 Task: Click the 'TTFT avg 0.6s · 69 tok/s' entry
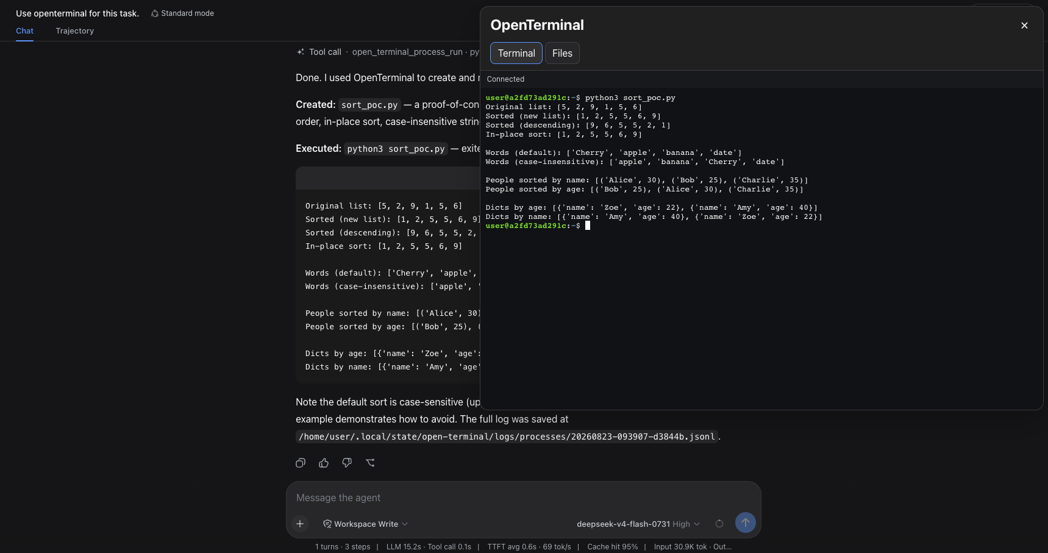[529, 547]
